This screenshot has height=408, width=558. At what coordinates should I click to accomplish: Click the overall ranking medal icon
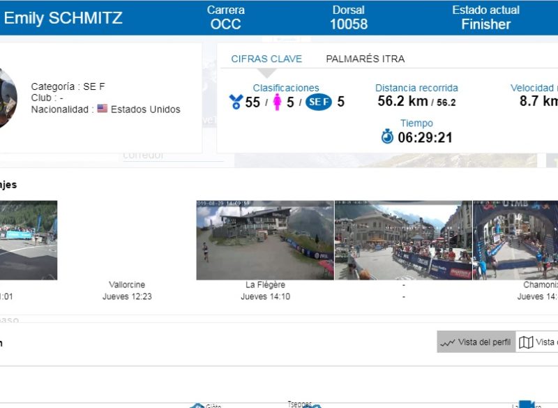coord(236,102)
